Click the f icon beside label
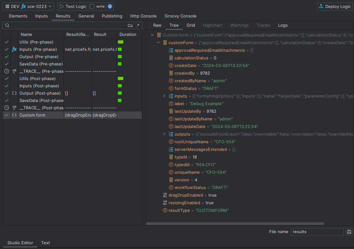 (171, 104)
